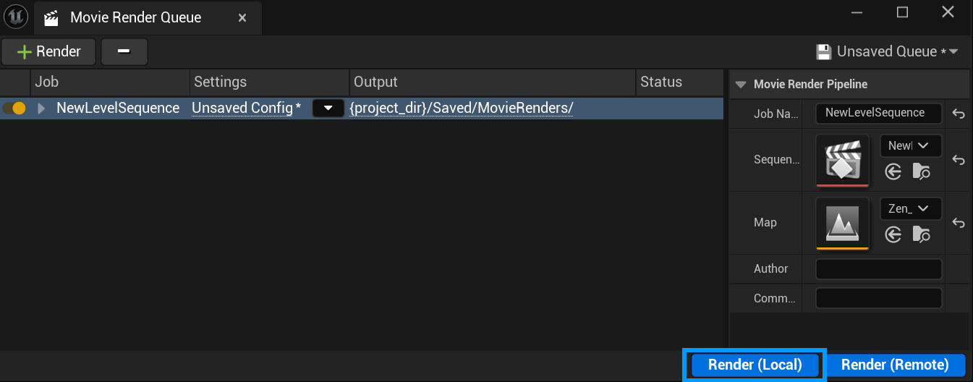Reset Map property to default
Viewport: 973px width, 382px height.
[x=959, y=223]
